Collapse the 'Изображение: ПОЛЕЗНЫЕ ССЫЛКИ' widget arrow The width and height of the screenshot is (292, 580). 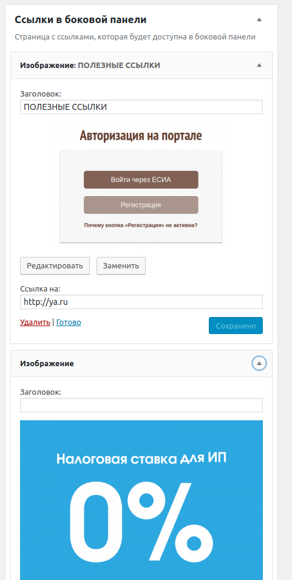click(259, 66)
